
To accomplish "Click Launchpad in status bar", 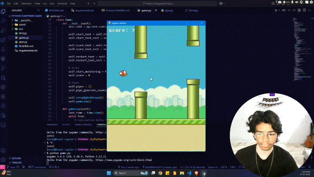I will coord(37,167).
